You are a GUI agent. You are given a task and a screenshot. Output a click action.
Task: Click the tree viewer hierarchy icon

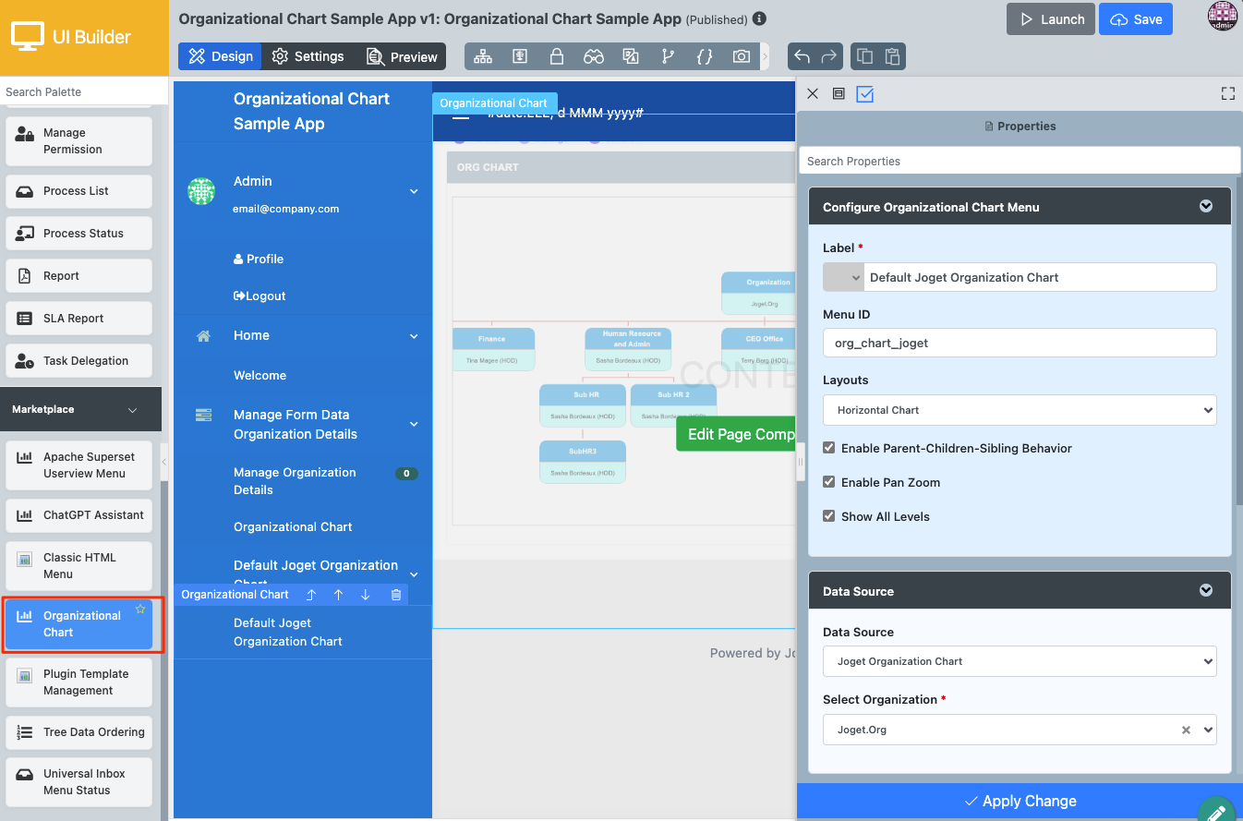(x=483, y=56)
